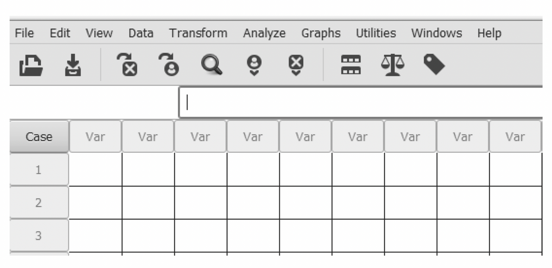Click the Case header button
552x268 pixels.
tap(39, 137)
